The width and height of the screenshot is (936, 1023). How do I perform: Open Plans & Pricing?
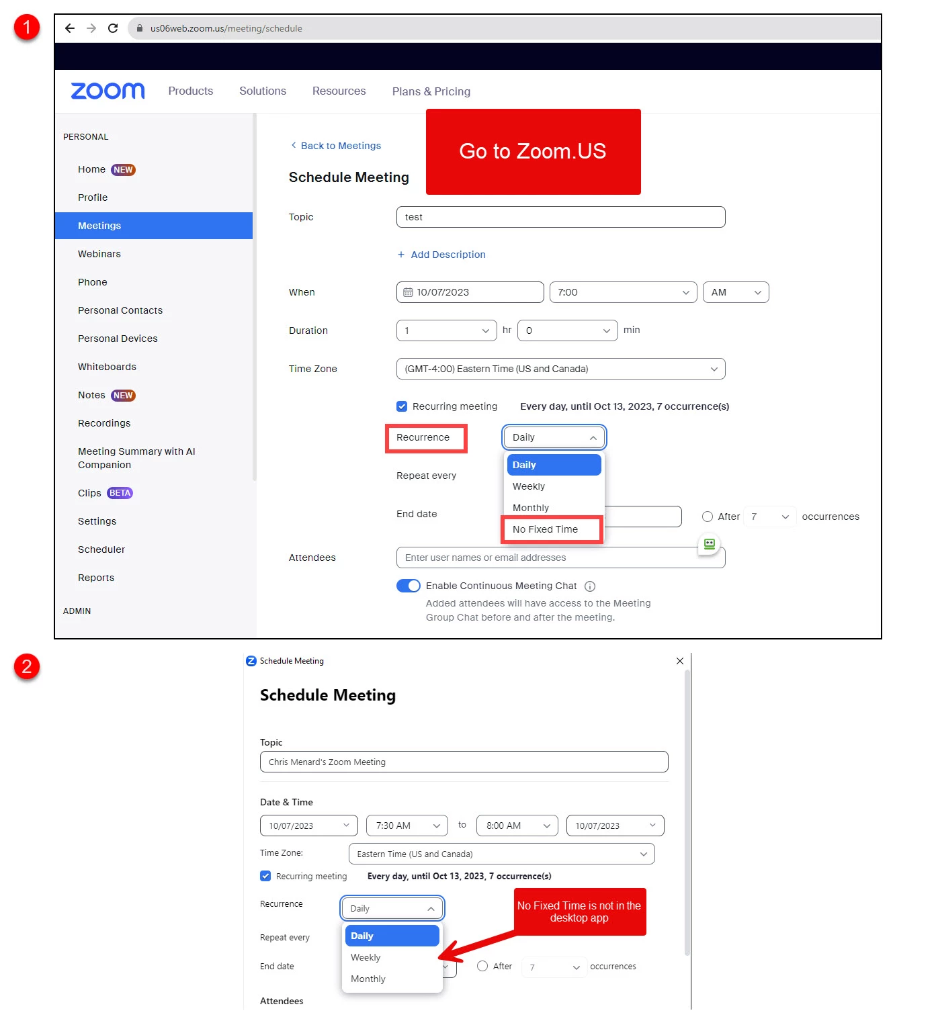coord(431,91)
